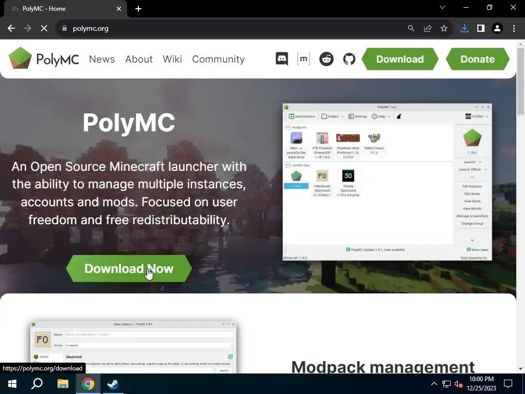Click the zoom magnifier in address bar
The image size is (525, 394).
[411, 29]
